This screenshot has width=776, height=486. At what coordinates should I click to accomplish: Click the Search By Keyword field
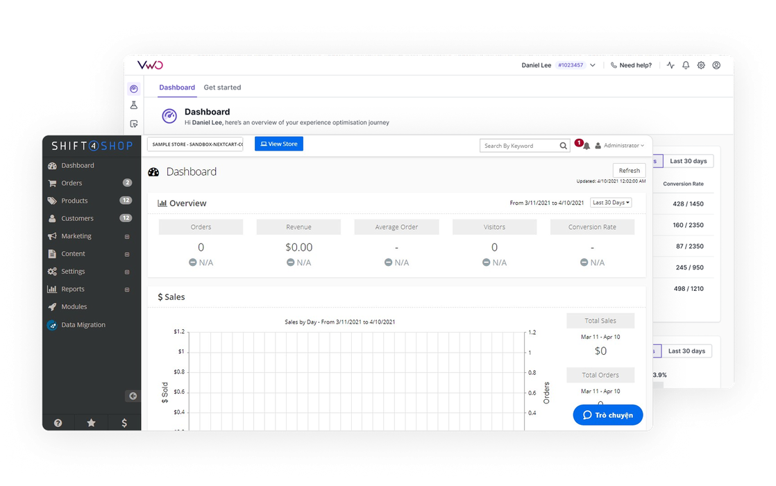pos(521,146)
